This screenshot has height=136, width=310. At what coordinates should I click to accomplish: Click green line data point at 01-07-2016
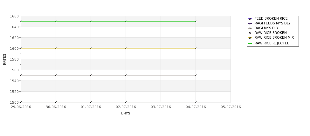[91, 21]
